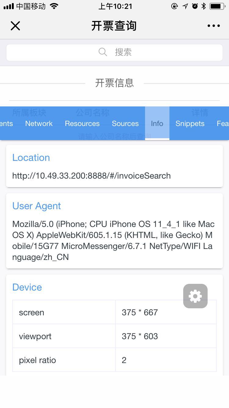Tap the Device section heading
The width and height of the screenshot is (229, 408).
coord(27,287)
